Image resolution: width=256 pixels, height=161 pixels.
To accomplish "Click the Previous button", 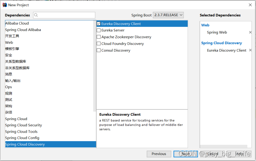I will point(159,154).
